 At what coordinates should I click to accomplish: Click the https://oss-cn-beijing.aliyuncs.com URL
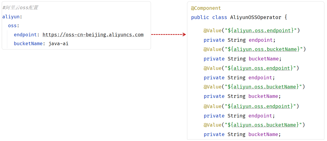pyautogui.click(x=93, y=35)
